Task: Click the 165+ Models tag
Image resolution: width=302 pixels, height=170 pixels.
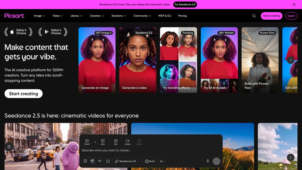Action: pyautogui.click(x=226, y=33)
